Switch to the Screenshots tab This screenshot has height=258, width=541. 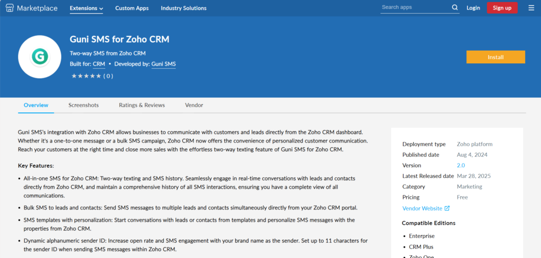tap(83, 106)
